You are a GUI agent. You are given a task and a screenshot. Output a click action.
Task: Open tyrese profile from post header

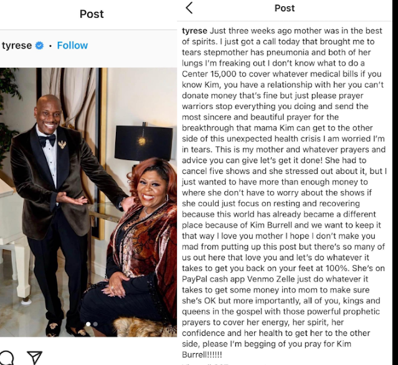click(17, 45)
